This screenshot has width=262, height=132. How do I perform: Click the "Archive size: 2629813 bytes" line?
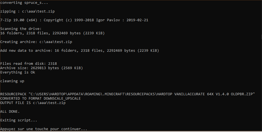click(x=42, y=68)
